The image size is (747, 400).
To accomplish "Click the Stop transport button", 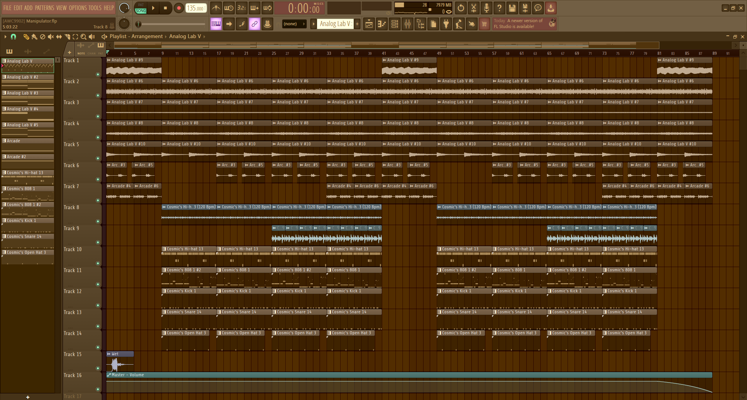I will click(x=165, y=8).
